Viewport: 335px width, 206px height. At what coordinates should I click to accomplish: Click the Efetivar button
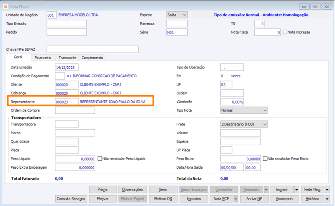click(103, 199)
